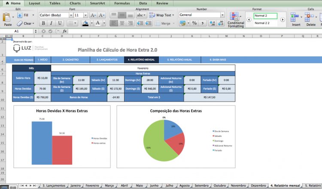This screenshot has height=189, width=322.
Task: Show next cell styles with right arrow
Action: [283, 19]
